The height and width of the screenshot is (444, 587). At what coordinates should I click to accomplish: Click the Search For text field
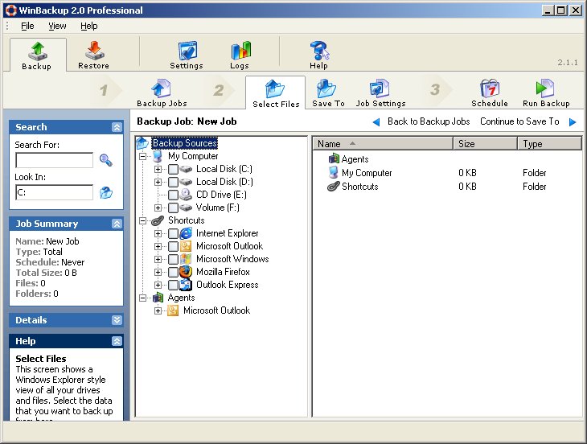[x=54, y=160]
